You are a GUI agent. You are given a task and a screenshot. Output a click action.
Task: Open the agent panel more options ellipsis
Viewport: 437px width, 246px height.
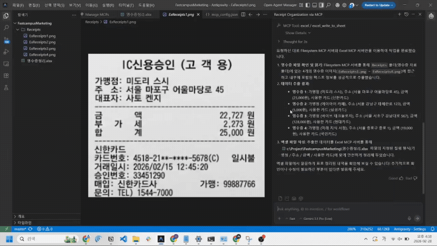[413, 14]
